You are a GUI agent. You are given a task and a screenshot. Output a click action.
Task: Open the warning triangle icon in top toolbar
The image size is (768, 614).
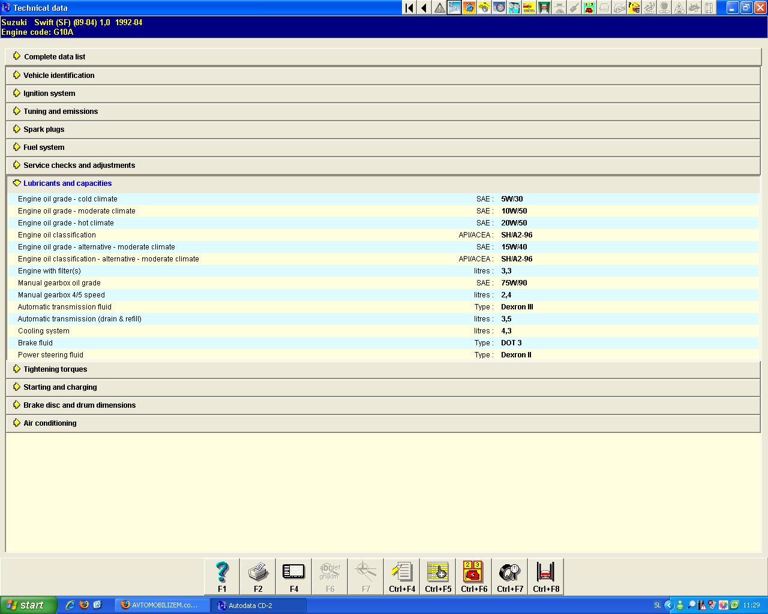coord(439,8)
